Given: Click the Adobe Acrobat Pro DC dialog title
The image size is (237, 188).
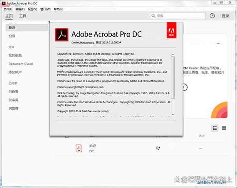Looking at the screenshot, I should (106, 34).
